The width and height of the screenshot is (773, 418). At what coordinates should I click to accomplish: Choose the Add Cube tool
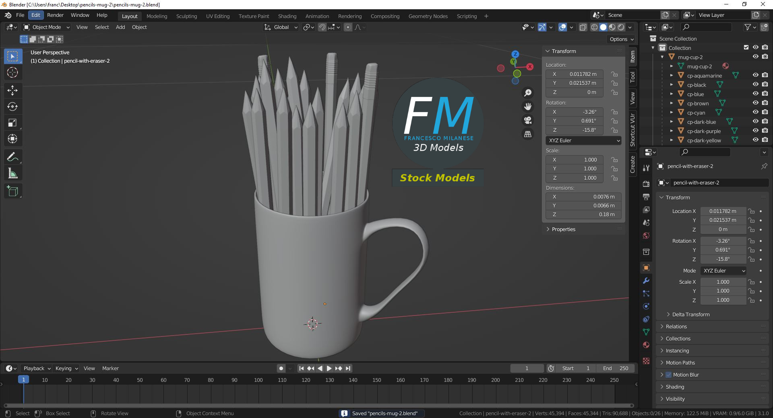[12, 191]
